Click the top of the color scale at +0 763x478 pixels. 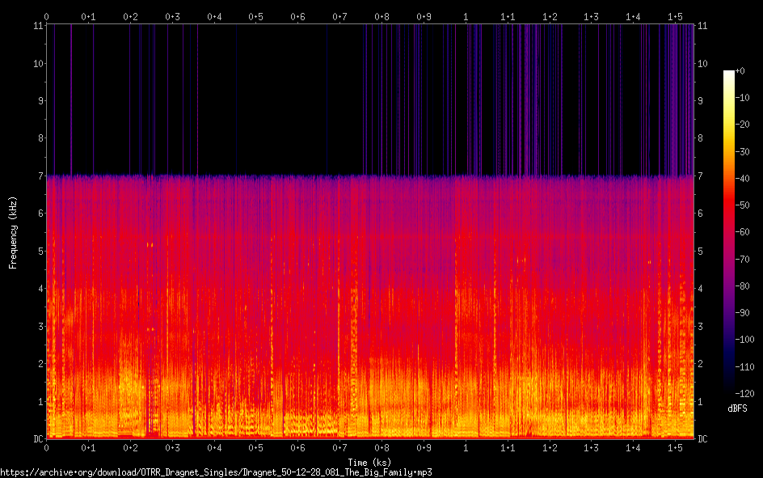pos(729,72)
